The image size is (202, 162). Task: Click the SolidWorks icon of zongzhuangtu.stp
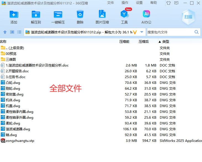point(3,140)
